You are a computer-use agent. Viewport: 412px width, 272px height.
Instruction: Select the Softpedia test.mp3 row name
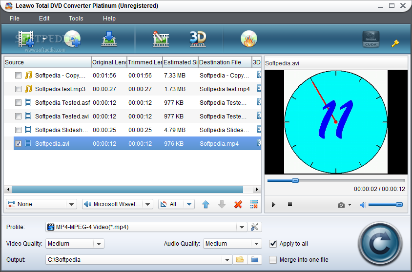[60, 89]
